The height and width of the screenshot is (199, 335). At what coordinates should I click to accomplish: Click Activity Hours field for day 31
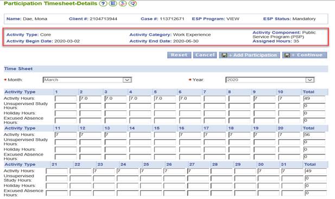(292, 171)
